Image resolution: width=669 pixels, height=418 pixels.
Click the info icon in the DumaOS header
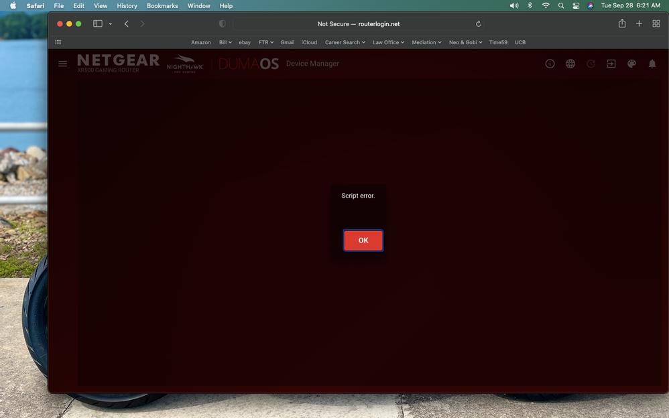(x=550, y=64)
